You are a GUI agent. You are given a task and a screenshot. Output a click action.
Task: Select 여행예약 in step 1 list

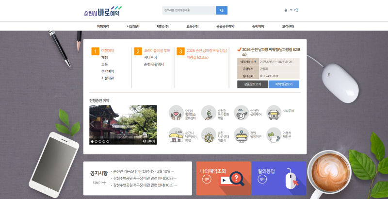pos(108,50)
